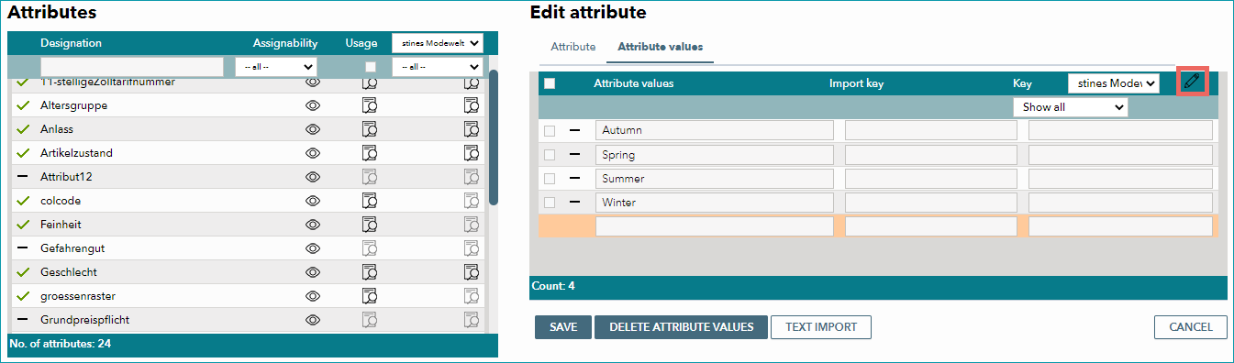Select the groessenraster row name

(x=78, y=296)
